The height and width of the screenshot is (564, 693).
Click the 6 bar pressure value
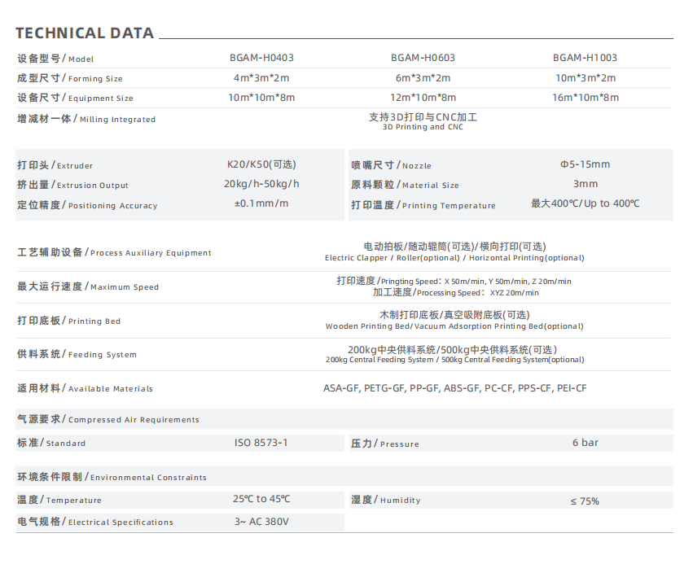[586, 443]
